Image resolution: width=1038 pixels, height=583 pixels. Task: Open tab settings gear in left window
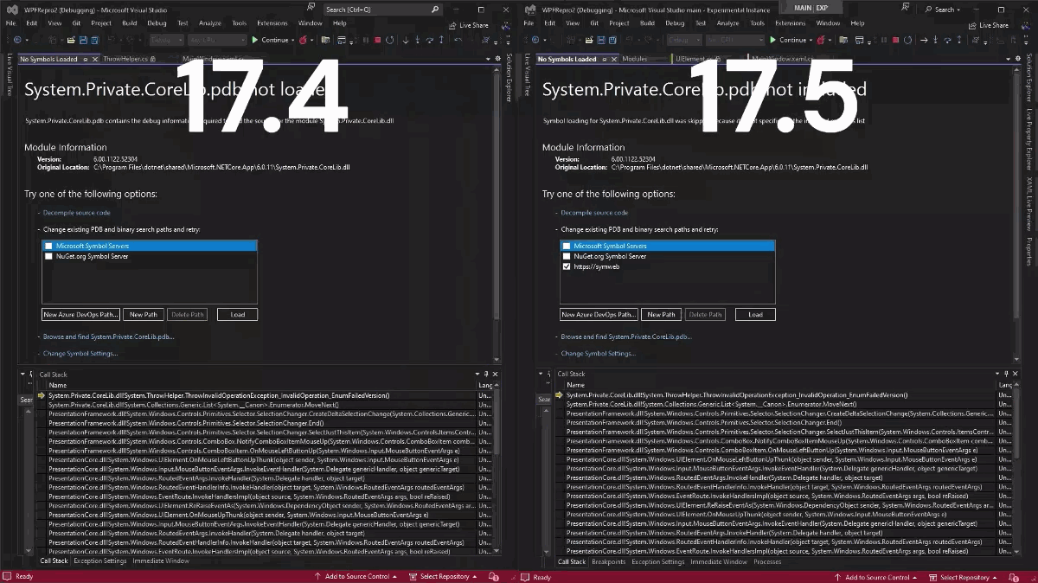(x=497, y=59)
